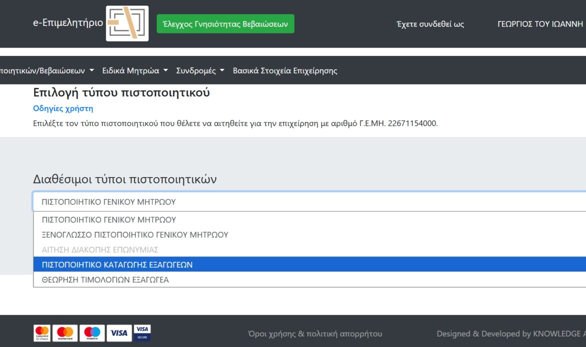Click the Visa Secure badge

142,332
